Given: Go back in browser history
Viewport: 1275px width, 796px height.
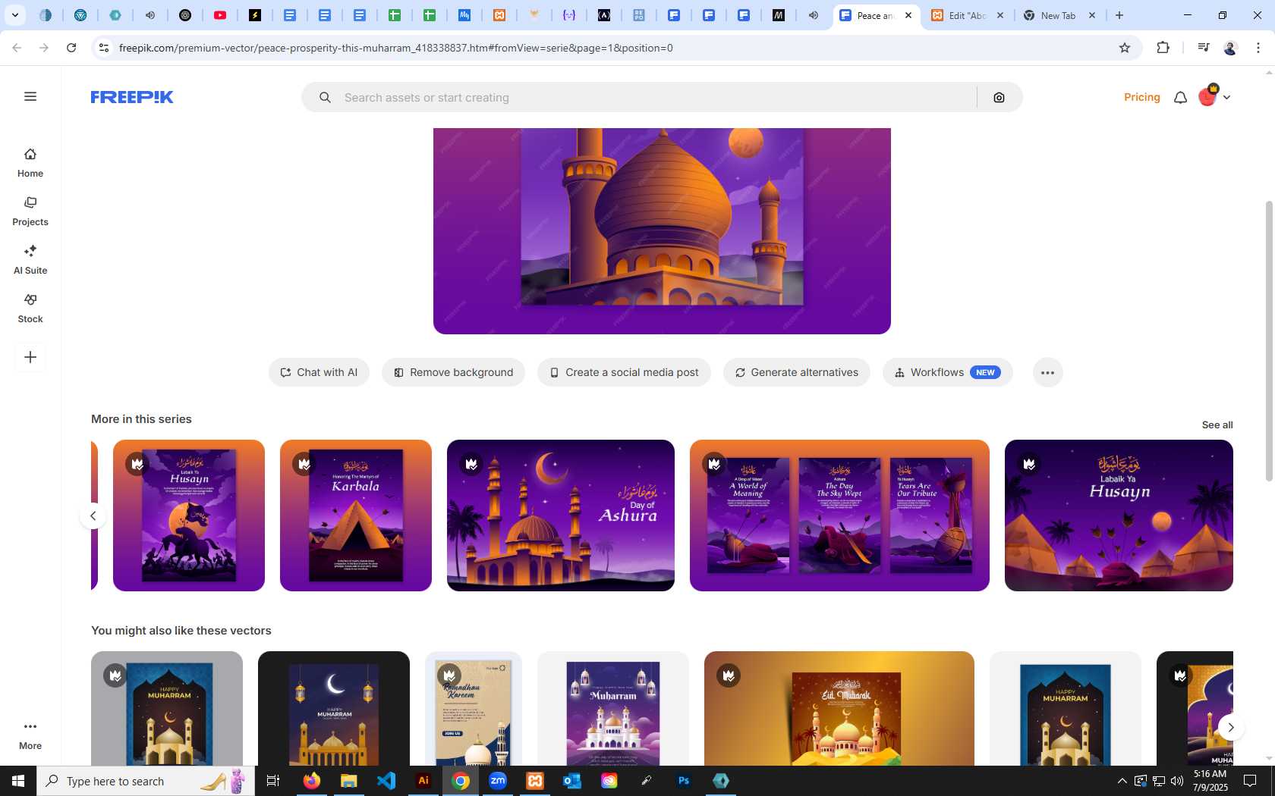Looking at the screenshot, I should (17, 48).
